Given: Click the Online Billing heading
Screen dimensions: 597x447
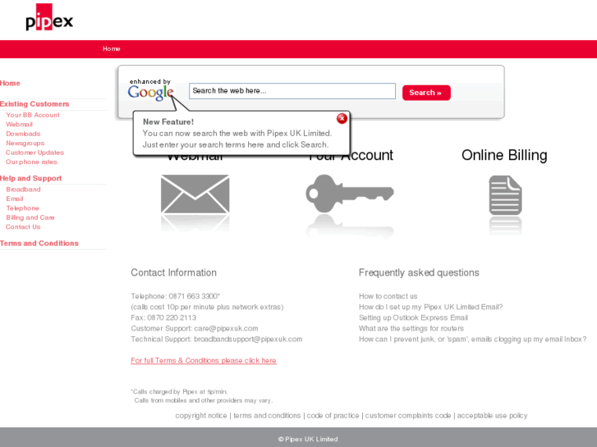Looking at the screenshot, I should click(x=504, y=155).
